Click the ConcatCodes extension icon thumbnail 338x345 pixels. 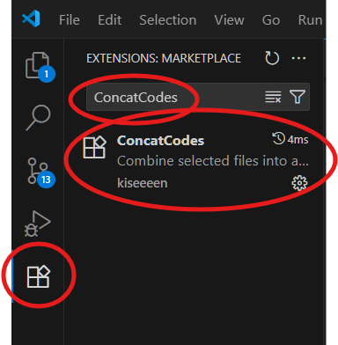point(94,147)
